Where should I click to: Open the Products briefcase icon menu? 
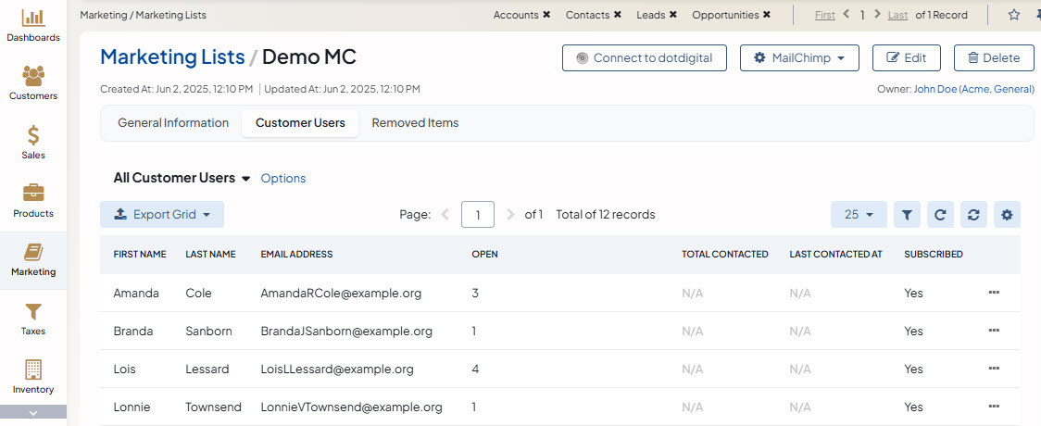coord(32,201)
